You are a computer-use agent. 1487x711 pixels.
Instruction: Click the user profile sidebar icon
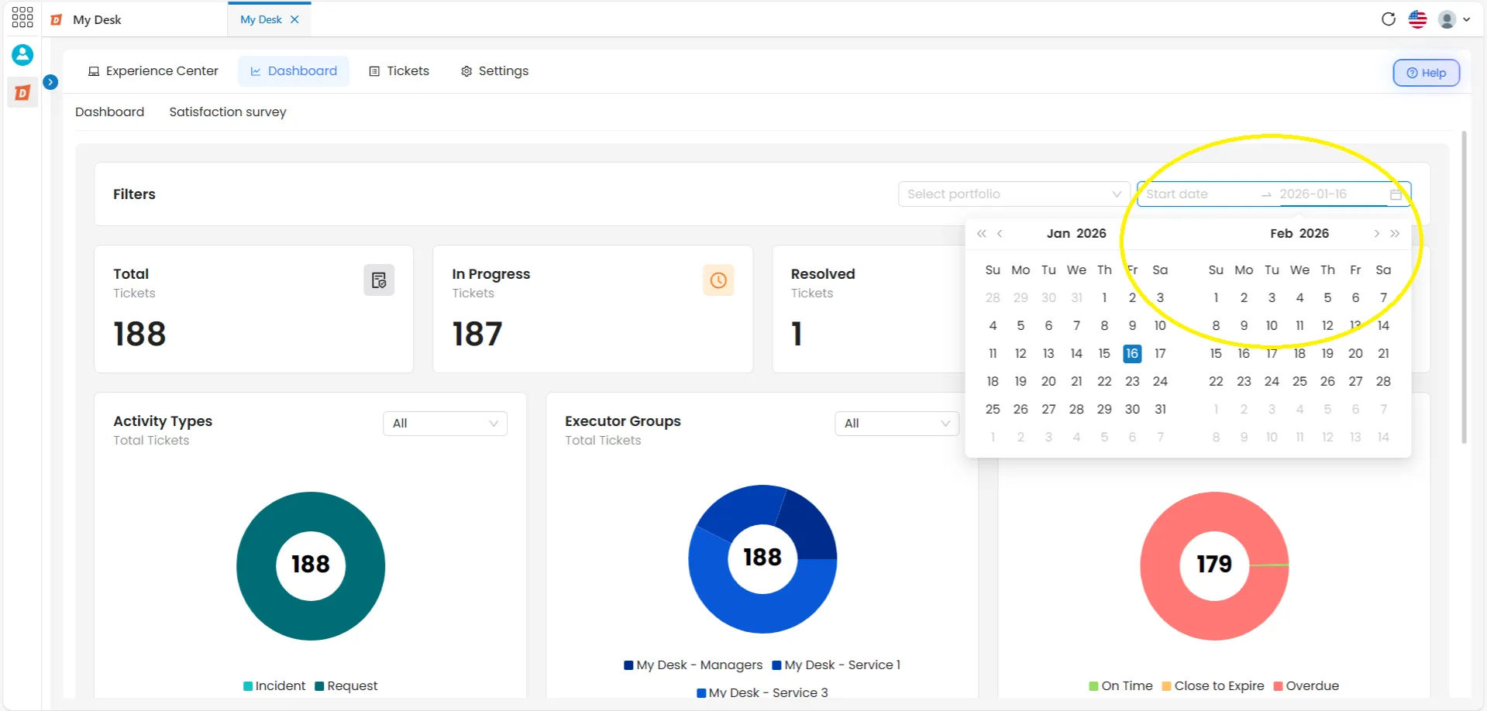coord(22,55)
